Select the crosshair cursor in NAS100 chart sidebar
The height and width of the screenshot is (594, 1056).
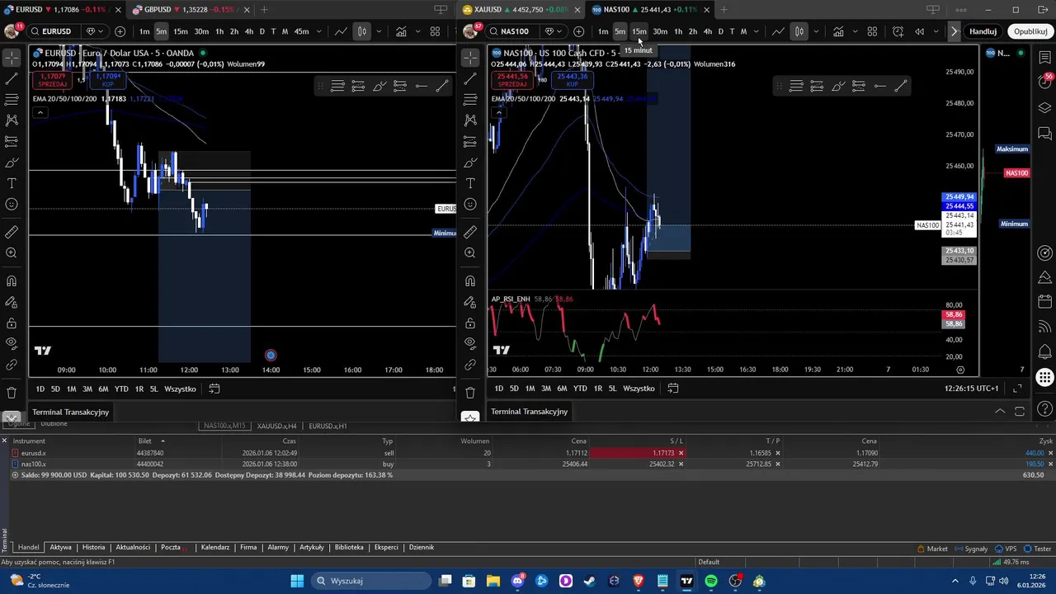click(x=470, y=58)
